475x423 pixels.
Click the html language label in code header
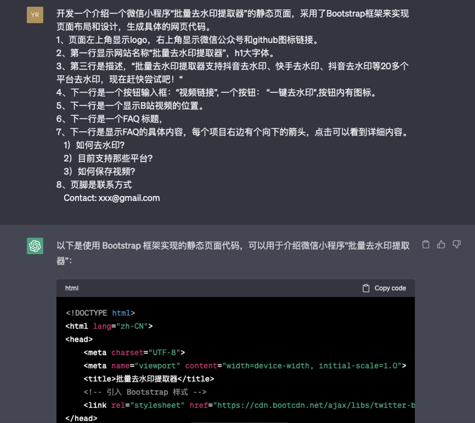point(72,288)
